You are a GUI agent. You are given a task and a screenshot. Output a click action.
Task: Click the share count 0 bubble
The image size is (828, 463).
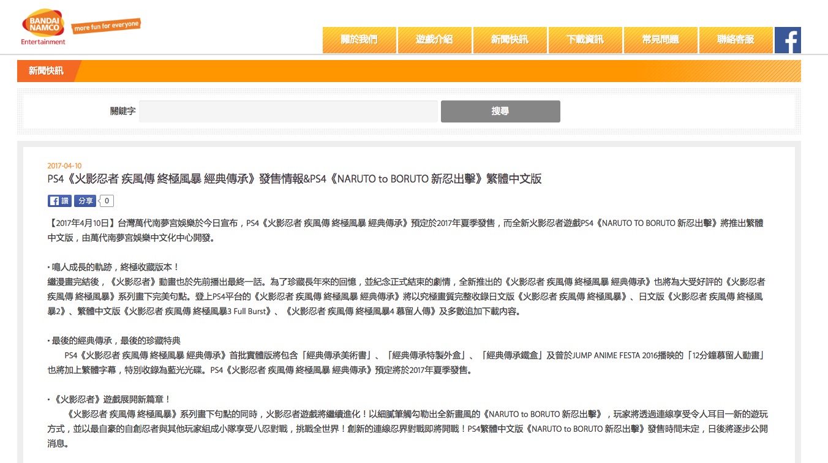pyautogui.click(x=107, y=201)
